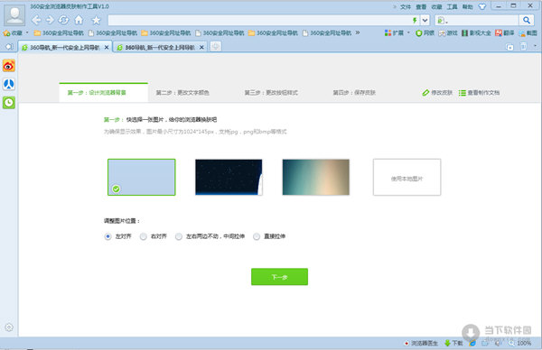The height and width of the screenshot is (350, 542).
Task: Open the 文件 menu
Action: click(406, 6)
